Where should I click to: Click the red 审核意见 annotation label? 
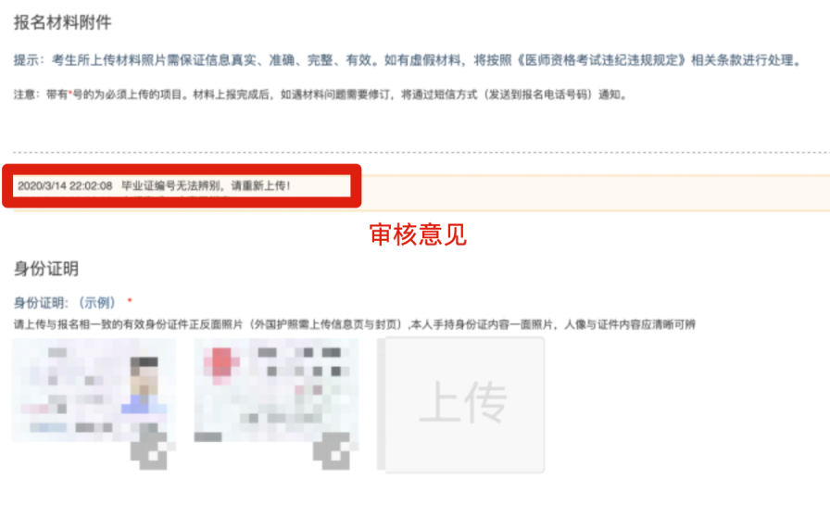click(418, 234)
